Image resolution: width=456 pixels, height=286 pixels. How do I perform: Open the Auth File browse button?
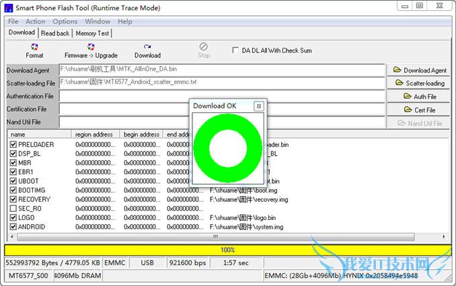[x=420, y=96]
